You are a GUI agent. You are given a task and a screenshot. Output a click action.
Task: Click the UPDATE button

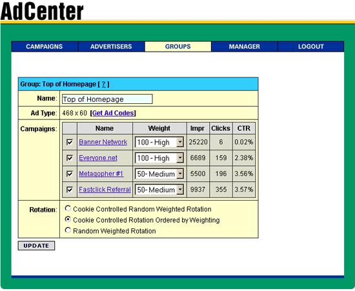pyautogui.click(x=36, y=246)
